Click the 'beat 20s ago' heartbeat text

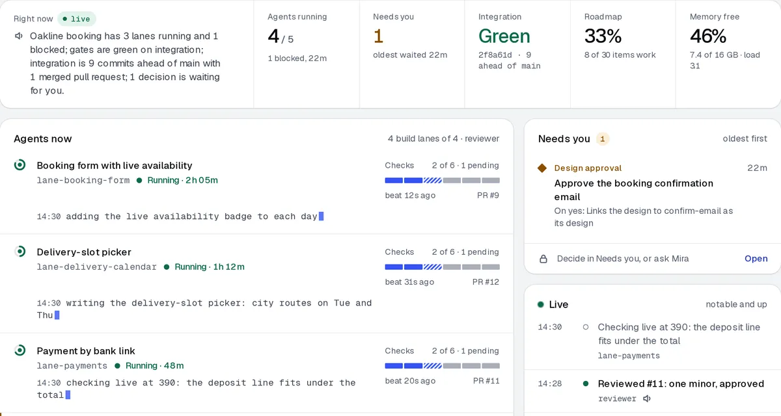click(410, 380)
